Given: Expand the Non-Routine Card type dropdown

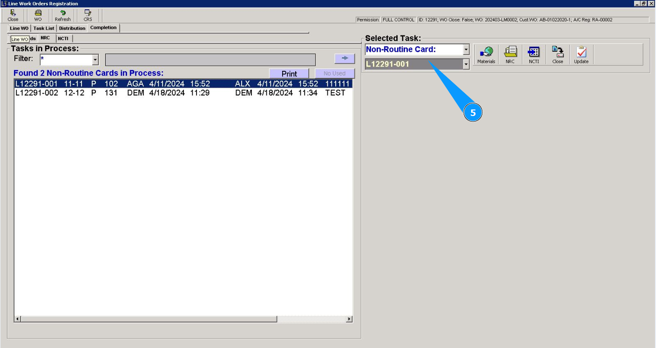Looking at the screenshot, I should pos(466,49).
